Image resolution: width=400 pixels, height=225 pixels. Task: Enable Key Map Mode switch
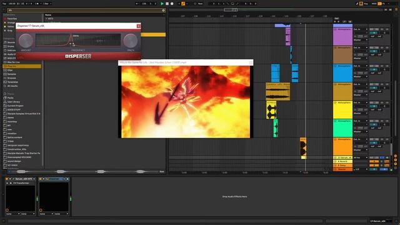(366, 4)
